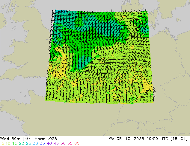Click the '55' knots legend value
This screenshot has height=146, width=190.
(70, 143)
